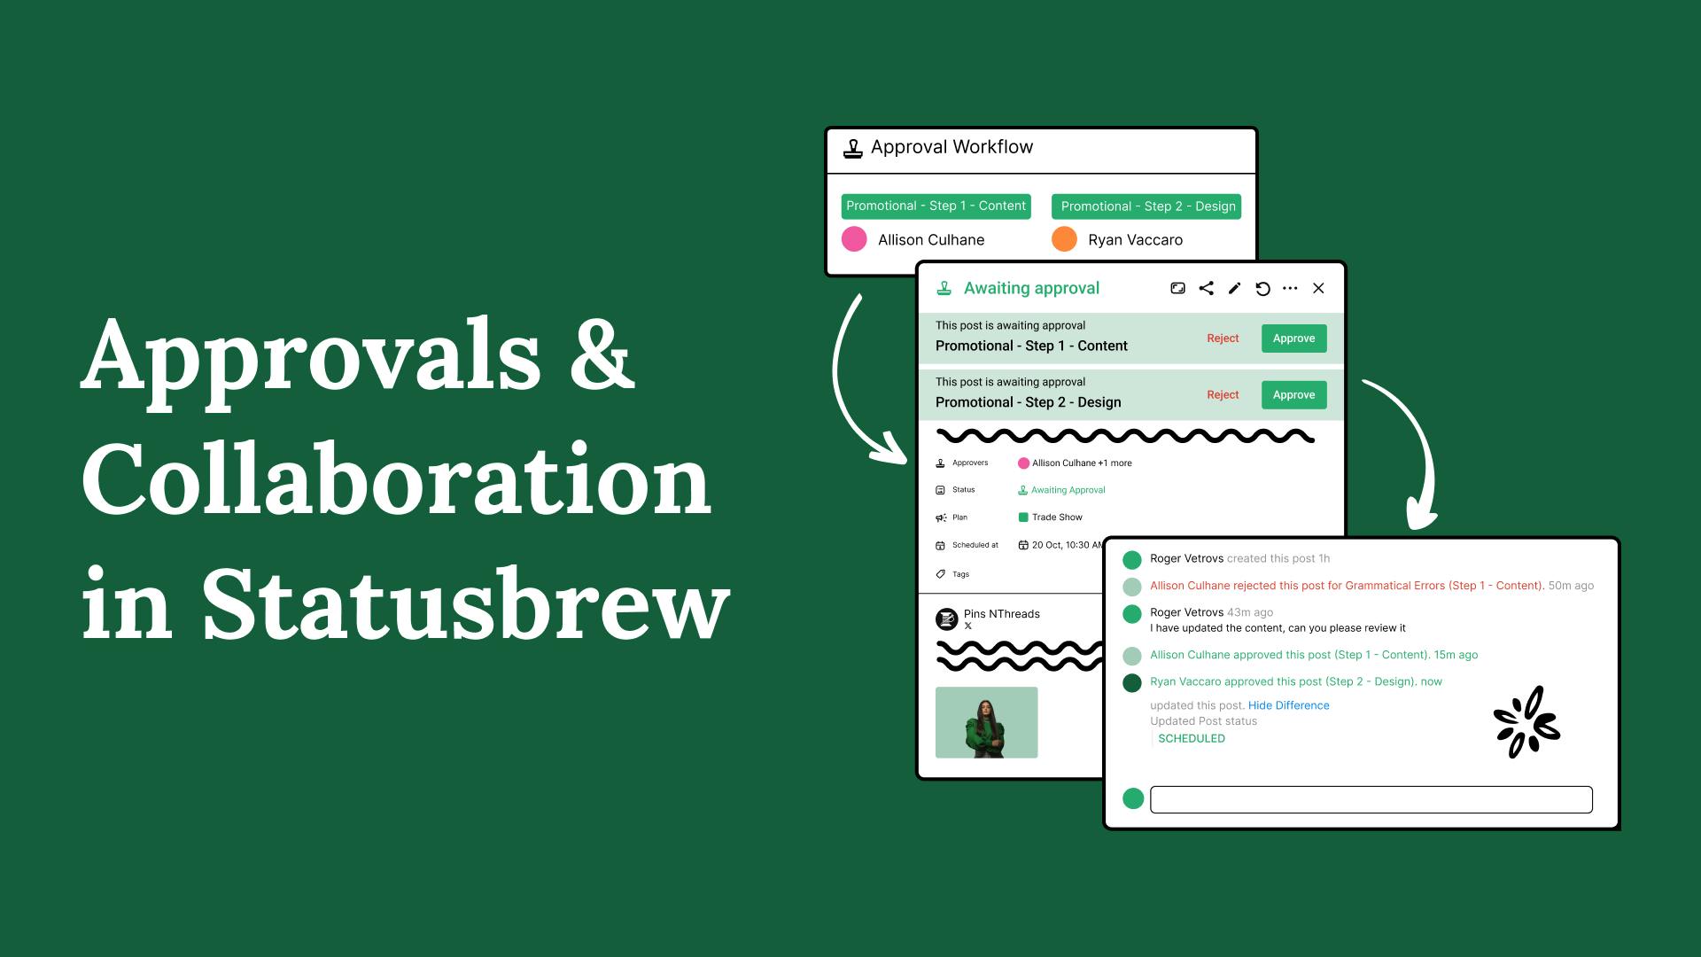Click Hide Difference link in activity log
The width and height of the screenshot is (1701, 957).
[1287, 704]
